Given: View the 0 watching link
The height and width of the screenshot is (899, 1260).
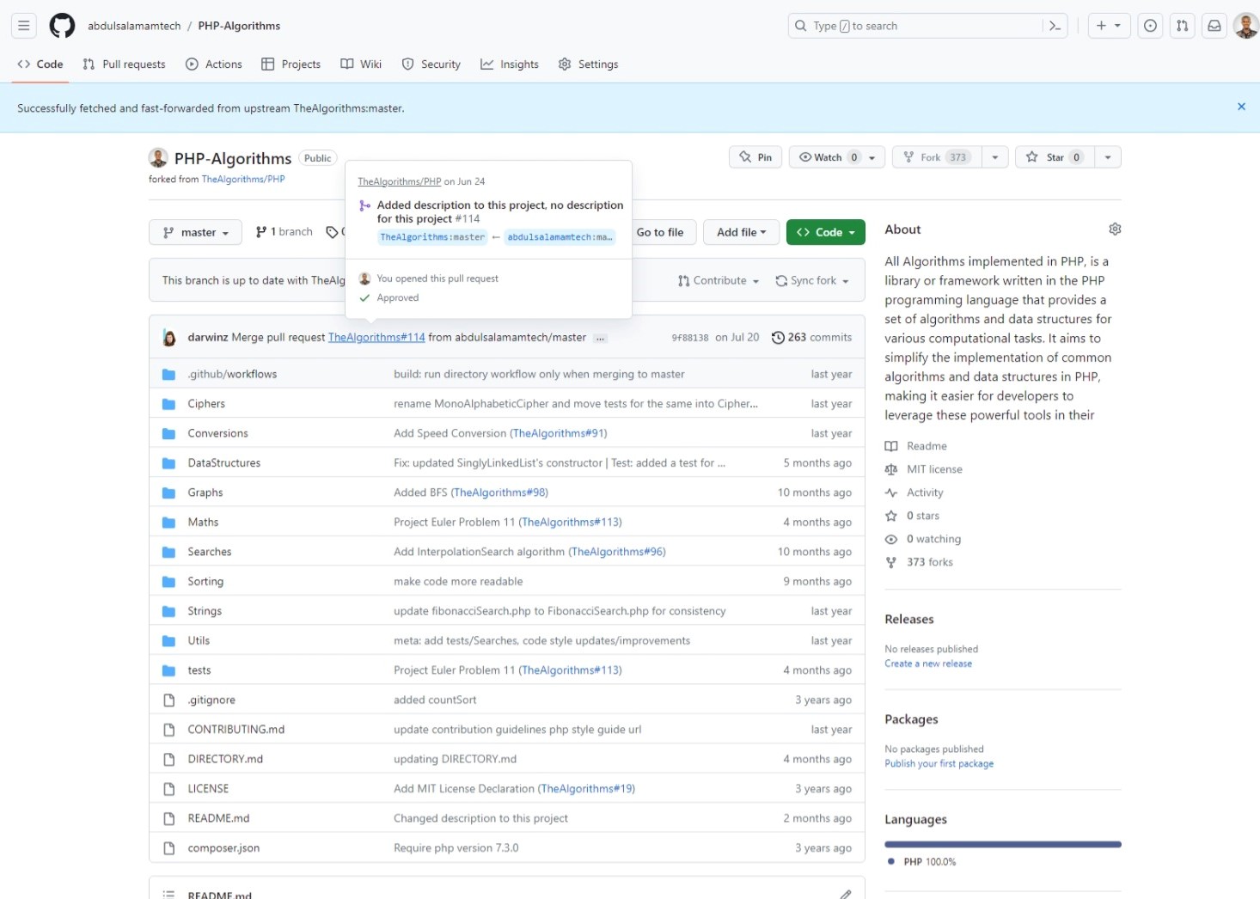Looking at the screenshot, I should point(923,539).
